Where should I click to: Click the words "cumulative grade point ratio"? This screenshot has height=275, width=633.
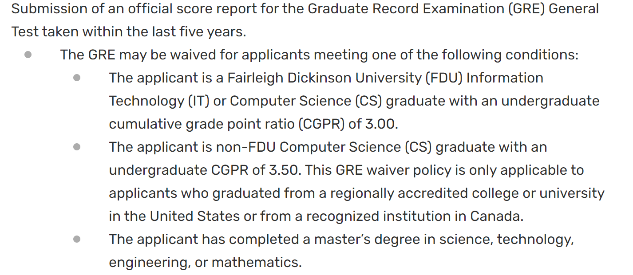tap(202, 124)
